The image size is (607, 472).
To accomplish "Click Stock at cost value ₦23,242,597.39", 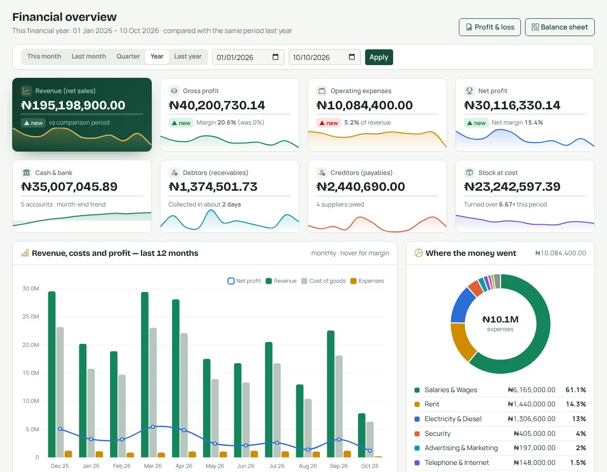I will tap(512, 187).
